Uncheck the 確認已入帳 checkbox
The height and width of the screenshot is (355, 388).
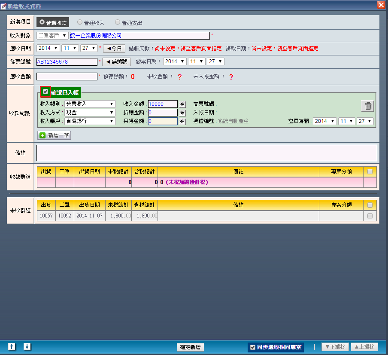click(x=45, y=92)
